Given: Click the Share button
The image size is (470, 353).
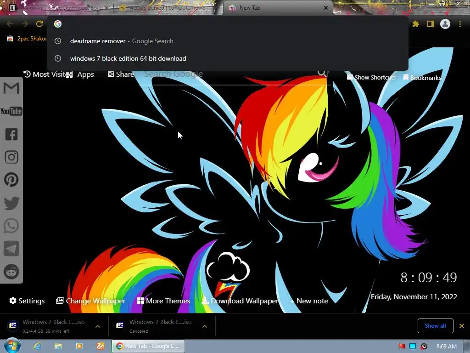Looking at the screenshot, I should pyautogui.click(x=121, y=74).
